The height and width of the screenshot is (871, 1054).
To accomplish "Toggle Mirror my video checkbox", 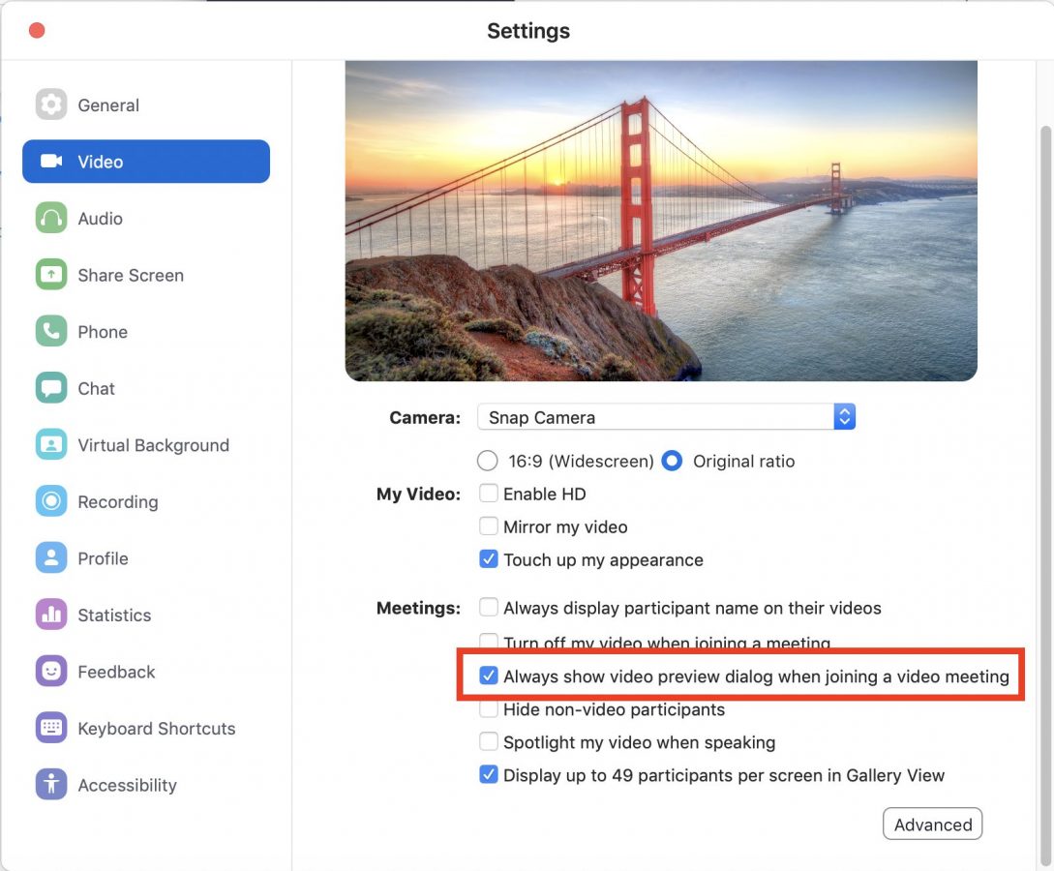I will [x=489, y=526].
